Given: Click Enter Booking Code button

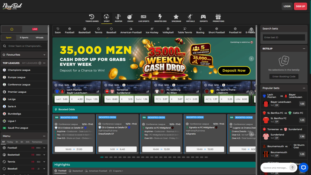Looking at the screenshot, I should [284, 76].
